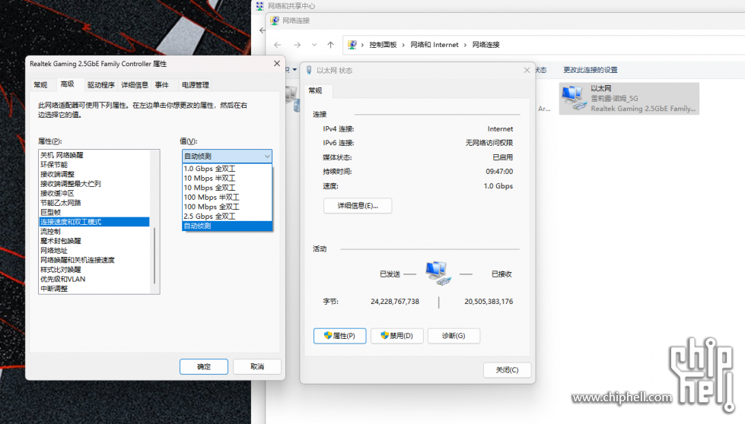The width and height of the screenshot is (745, 424).
Task: Click the 以太网 状态 title bar icon
Action: pos(309,70)
